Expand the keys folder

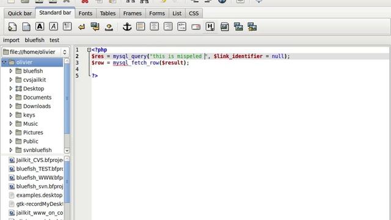(x=11, y=115)
